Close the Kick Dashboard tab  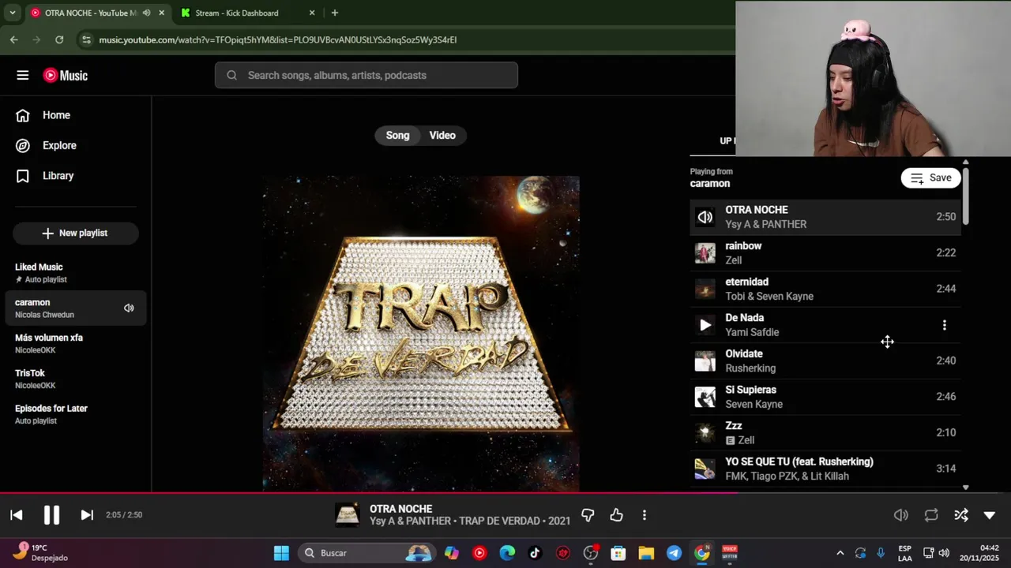[x=312, y=13]
